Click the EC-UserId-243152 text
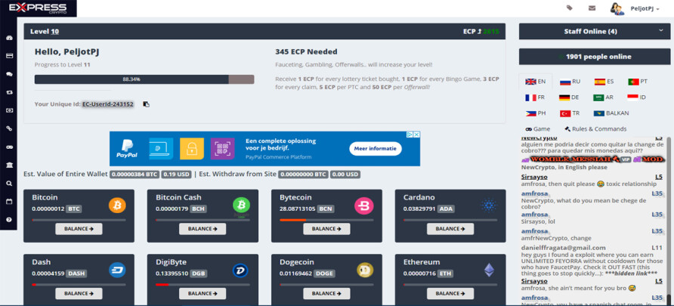The image size is (674, 306). [108, 104]
